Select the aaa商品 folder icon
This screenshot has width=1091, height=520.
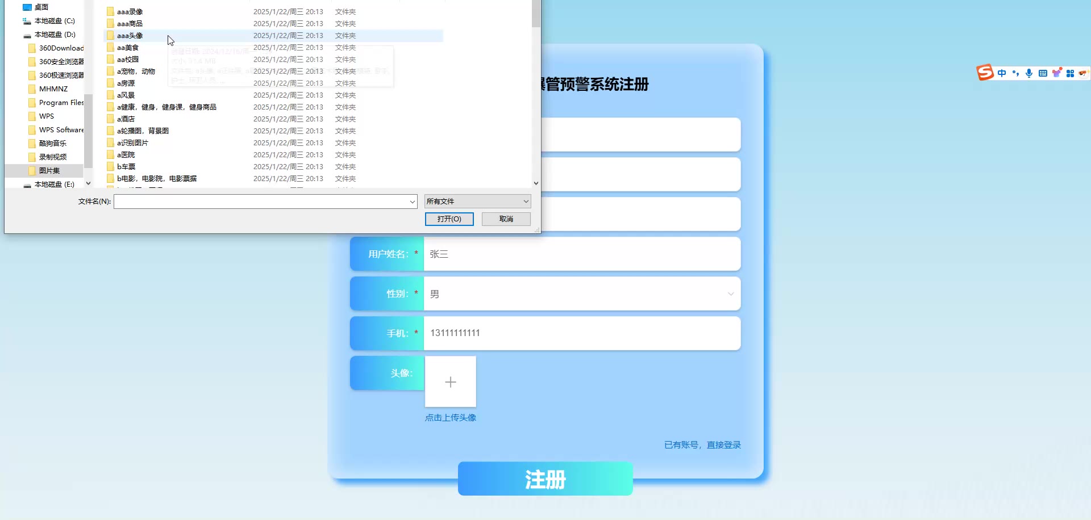(110, 23)
